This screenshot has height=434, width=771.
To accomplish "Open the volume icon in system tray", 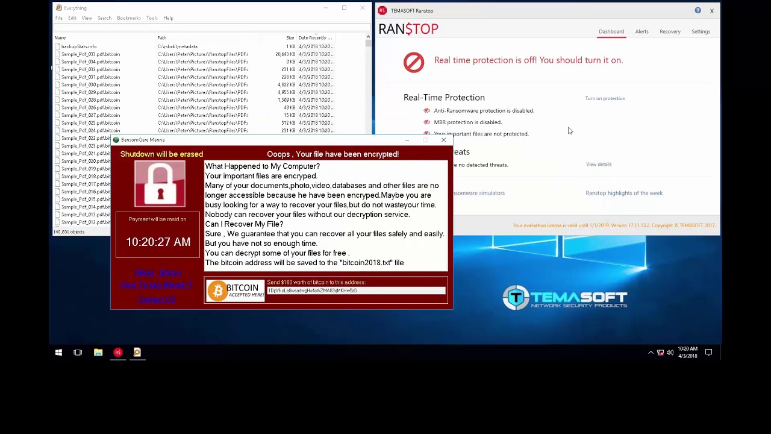I will [670, 353].
